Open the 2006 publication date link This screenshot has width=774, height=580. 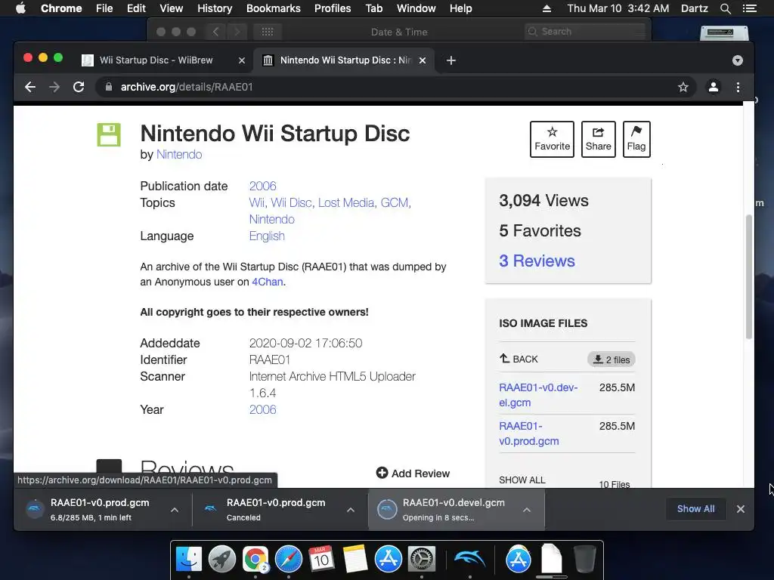click(262, 186)
